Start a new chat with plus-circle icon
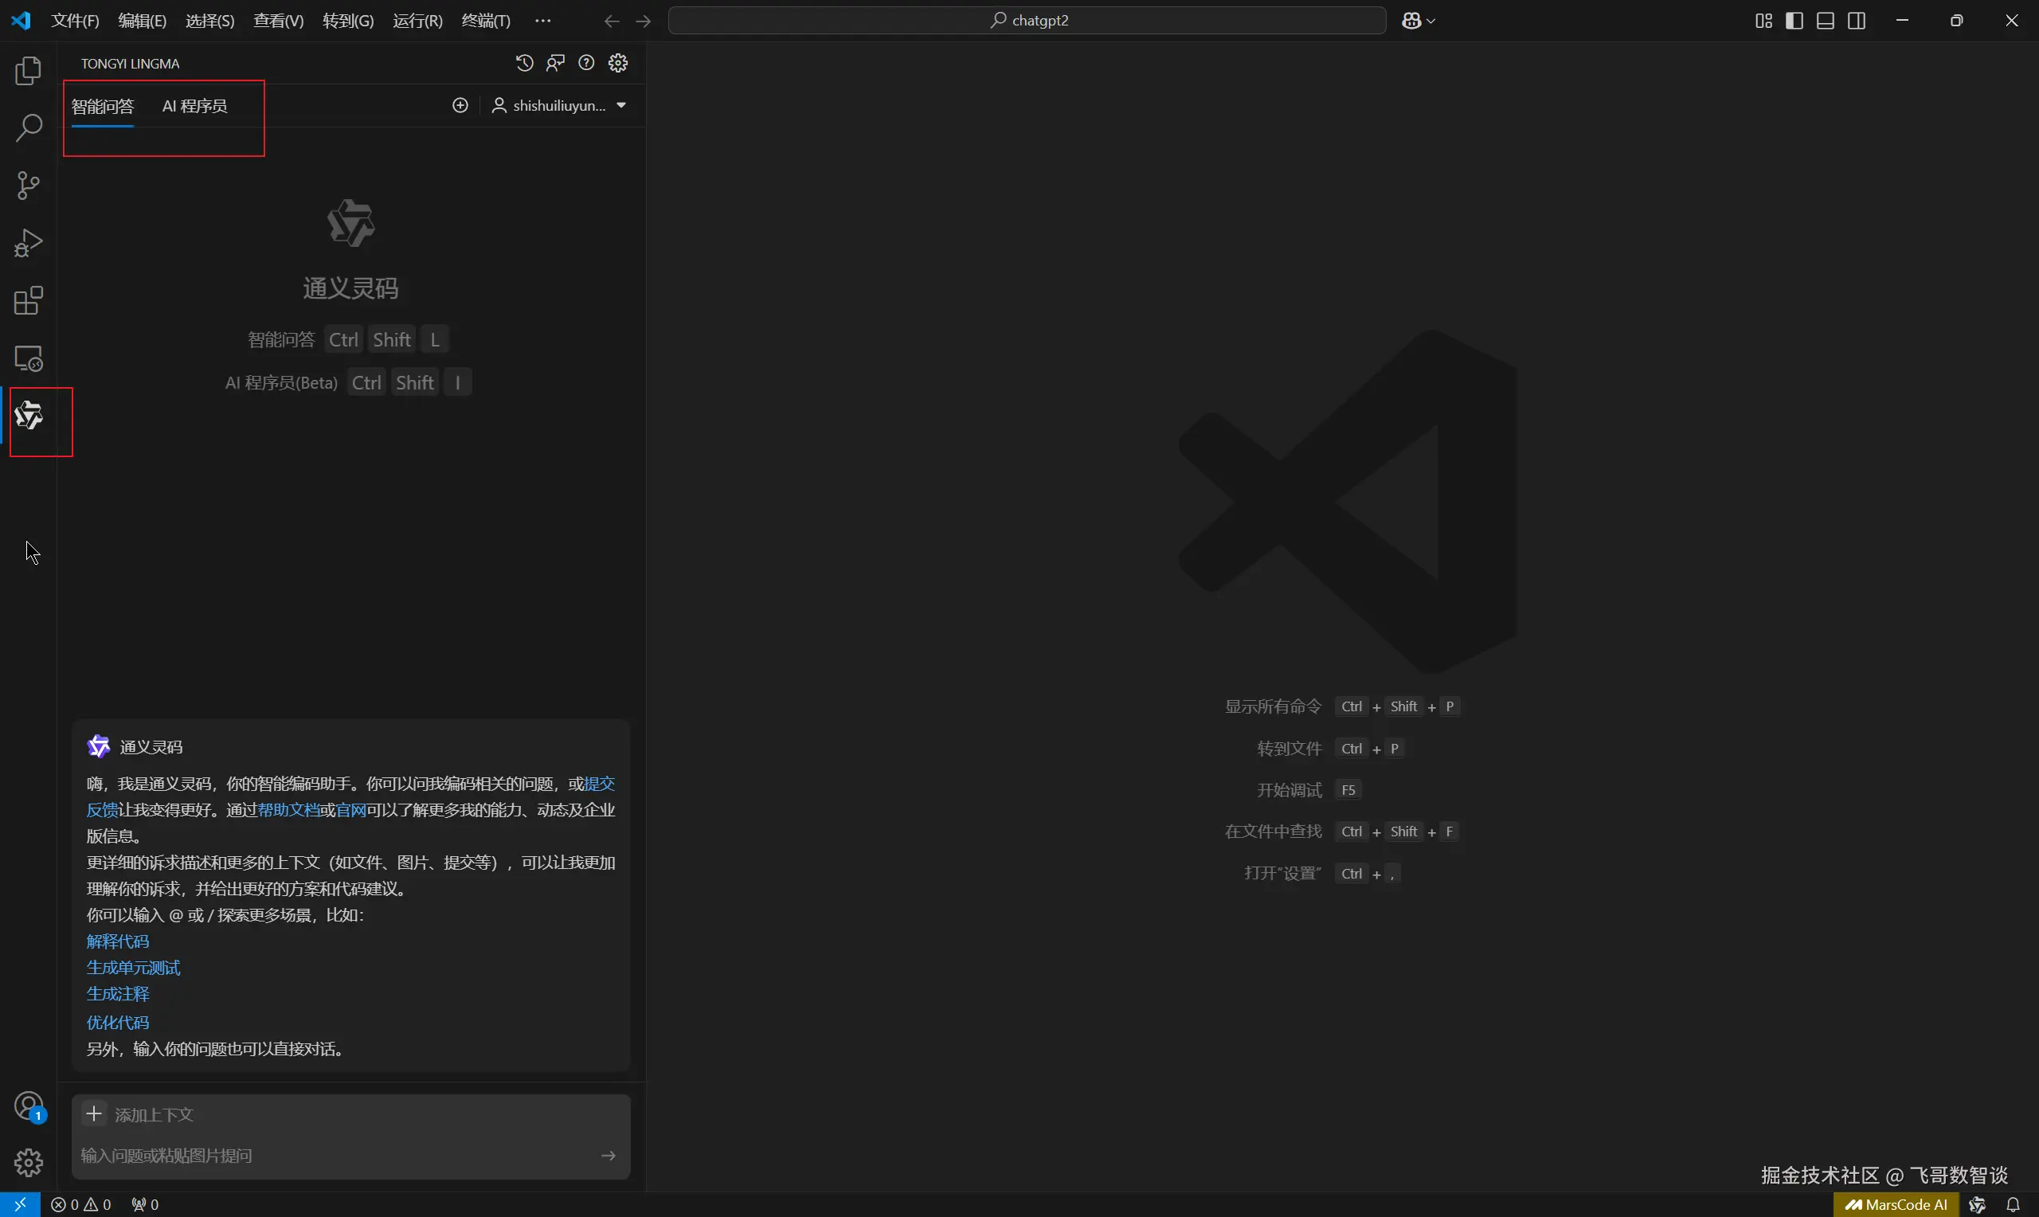 click(460, 106)
